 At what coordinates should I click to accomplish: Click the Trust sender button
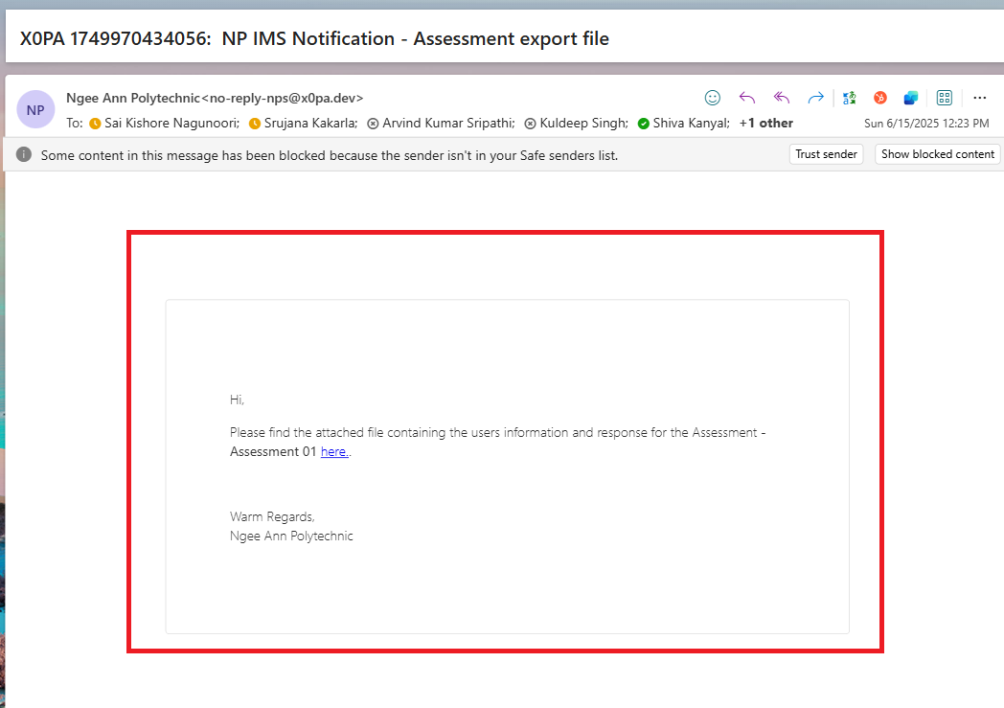click(x=826, y=154)
